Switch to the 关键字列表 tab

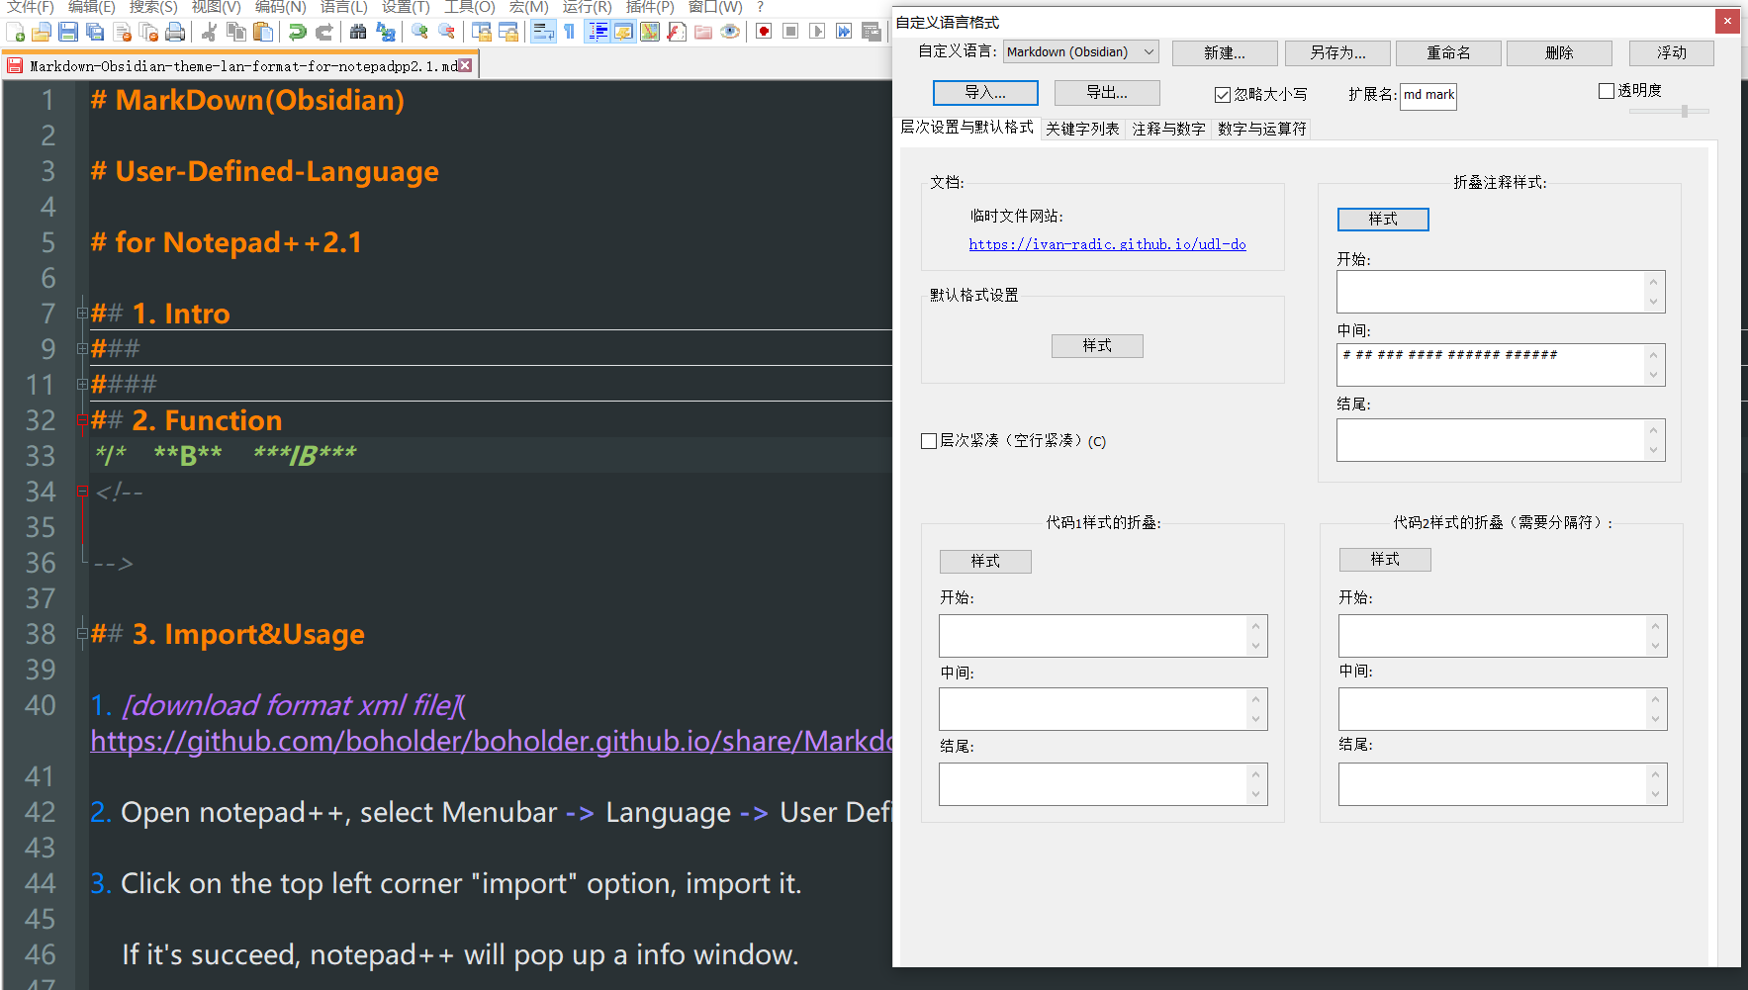pyautogui.click(x=1082, y=129)
